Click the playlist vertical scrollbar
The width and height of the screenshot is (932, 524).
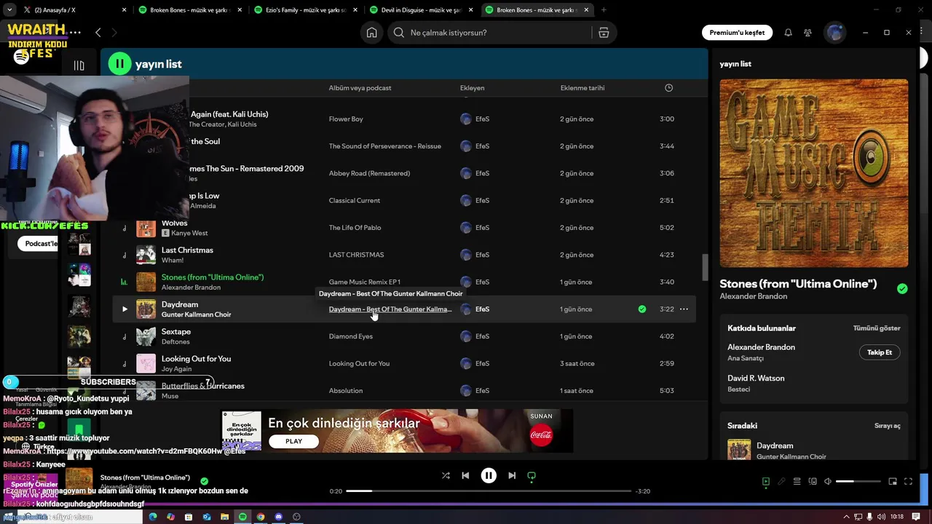(704, 267)
